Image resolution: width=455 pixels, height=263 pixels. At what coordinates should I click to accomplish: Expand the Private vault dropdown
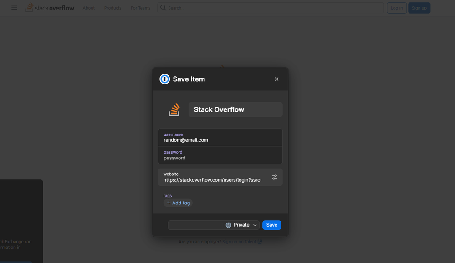pyautogui.click(x=255, y=225)
